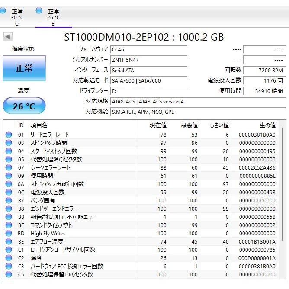Click status icon for ID 09 使用時間
Screen dimensions: 289x289
(x=9, y=176)
